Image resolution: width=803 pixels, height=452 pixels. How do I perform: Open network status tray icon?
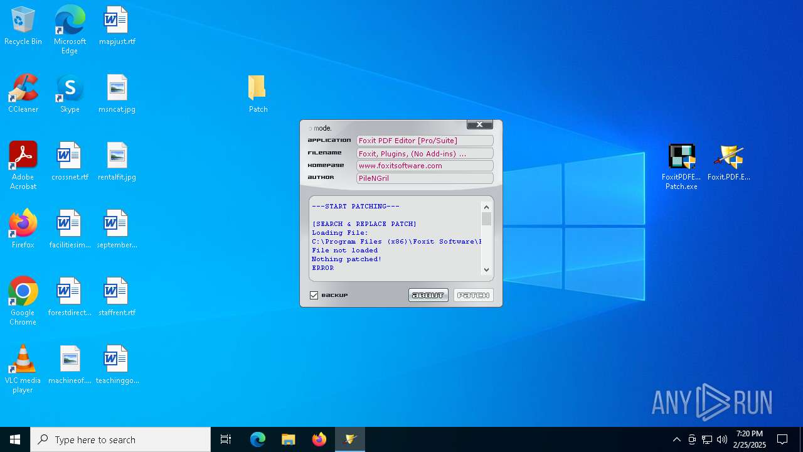pyautogui.click(x=707, y=439)
